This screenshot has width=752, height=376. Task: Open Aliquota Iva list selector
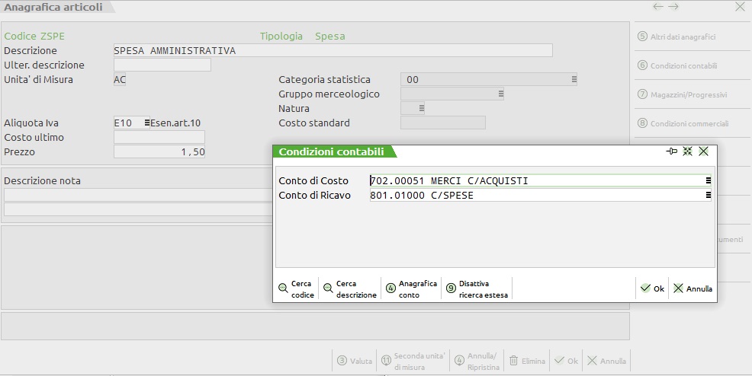pos(146,123)
